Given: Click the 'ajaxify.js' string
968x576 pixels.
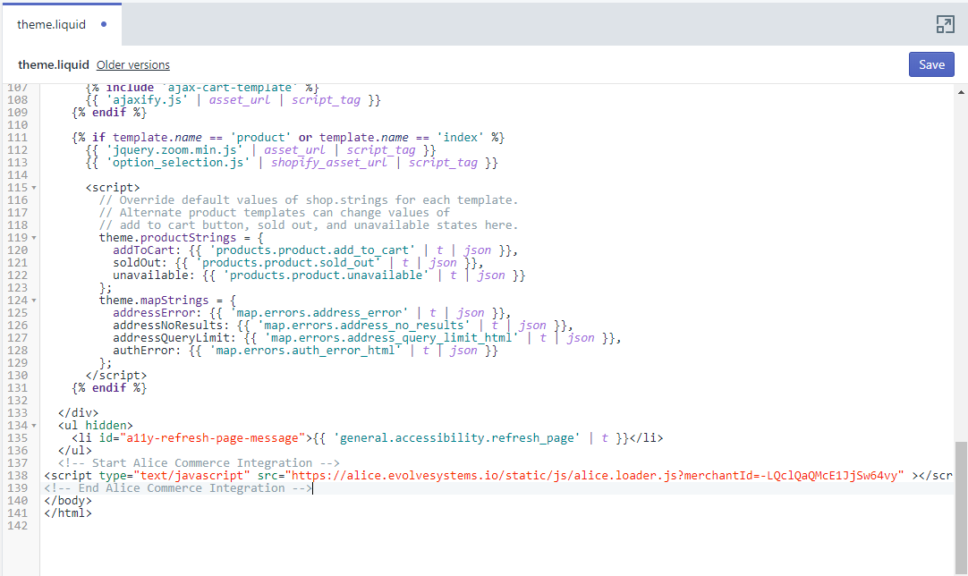Looking at the screenshot, I should 147,100.
